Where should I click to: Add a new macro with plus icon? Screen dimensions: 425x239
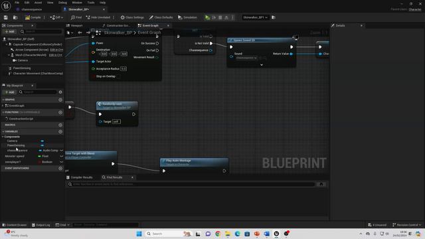click(x=60, y=125)
